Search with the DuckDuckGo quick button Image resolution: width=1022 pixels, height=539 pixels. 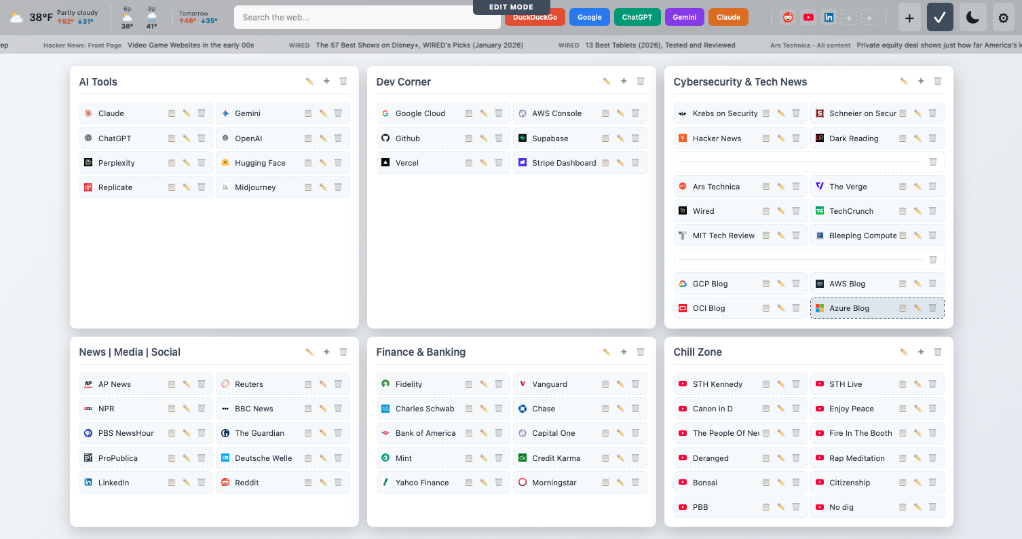coord(535,17)
